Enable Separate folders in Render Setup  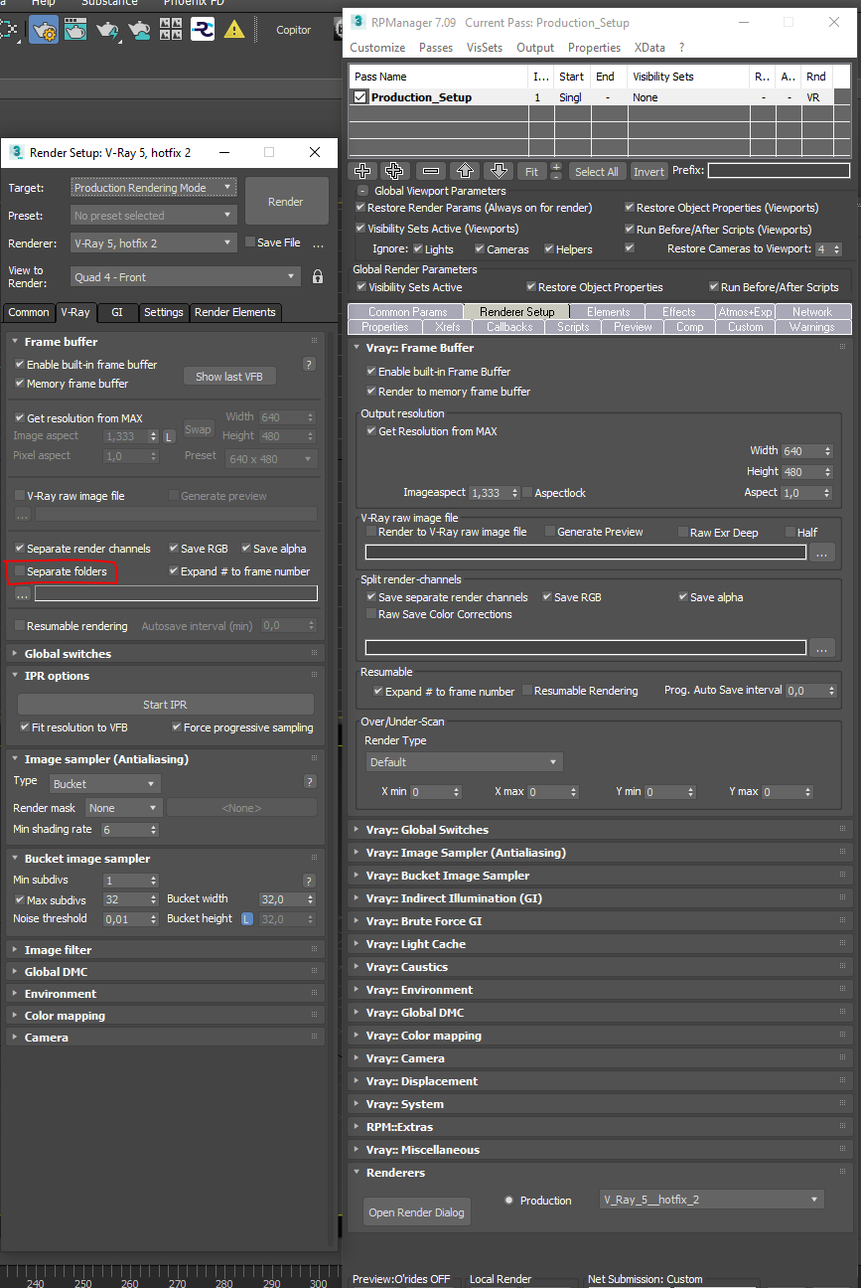[x=21, y=571]
